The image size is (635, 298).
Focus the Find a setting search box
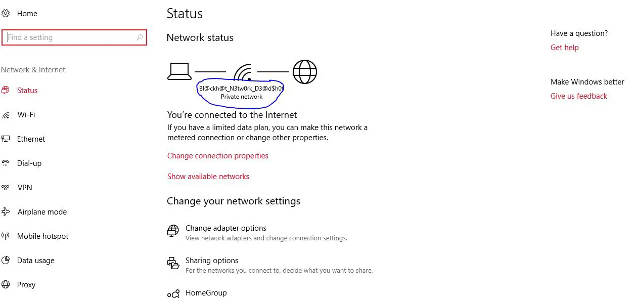[x=71, y=37]
